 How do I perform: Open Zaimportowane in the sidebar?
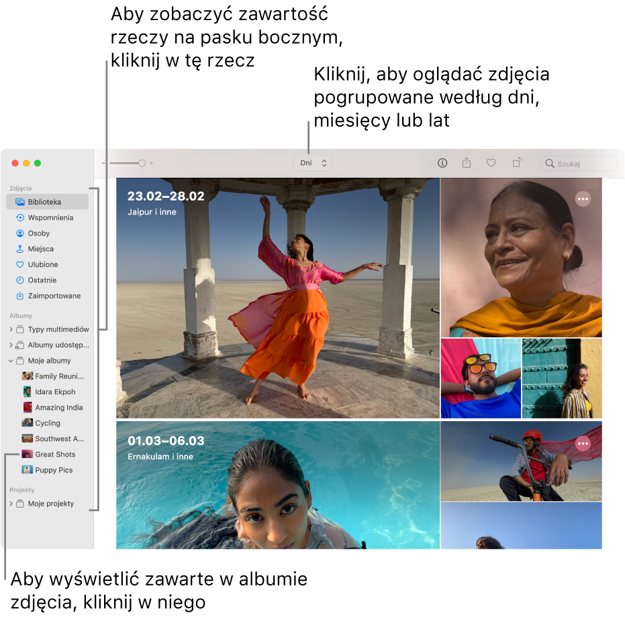click(x=54, y=296)
